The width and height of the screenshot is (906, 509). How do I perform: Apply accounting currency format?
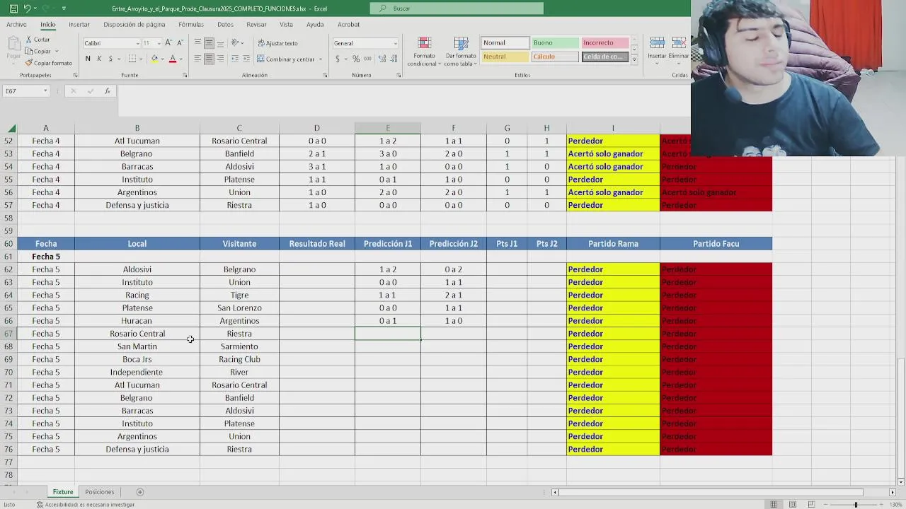point(338,59)
